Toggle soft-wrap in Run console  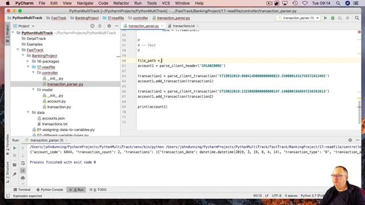(23, 163)
